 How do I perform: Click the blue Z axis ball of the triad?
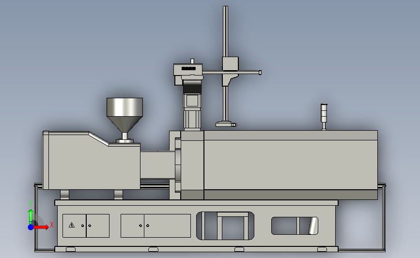point(31,227)
